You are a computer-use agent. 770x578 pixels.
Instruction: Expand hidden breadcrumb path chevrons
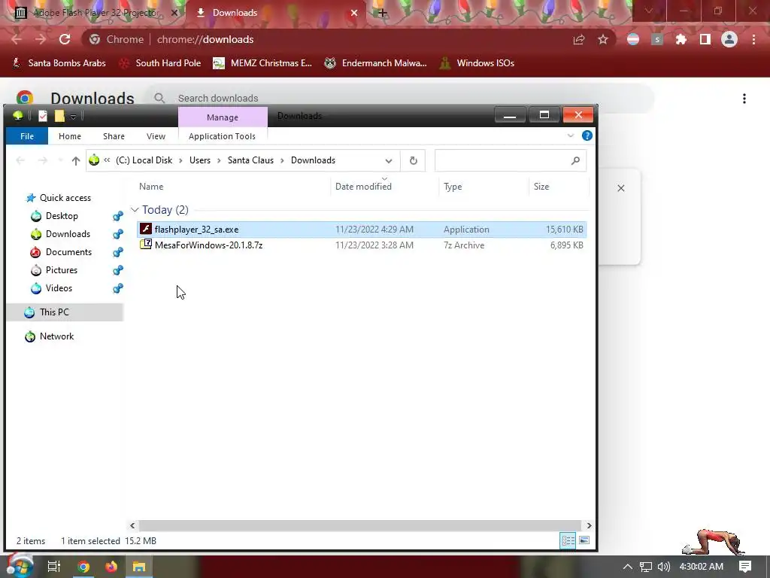[107, 160]
